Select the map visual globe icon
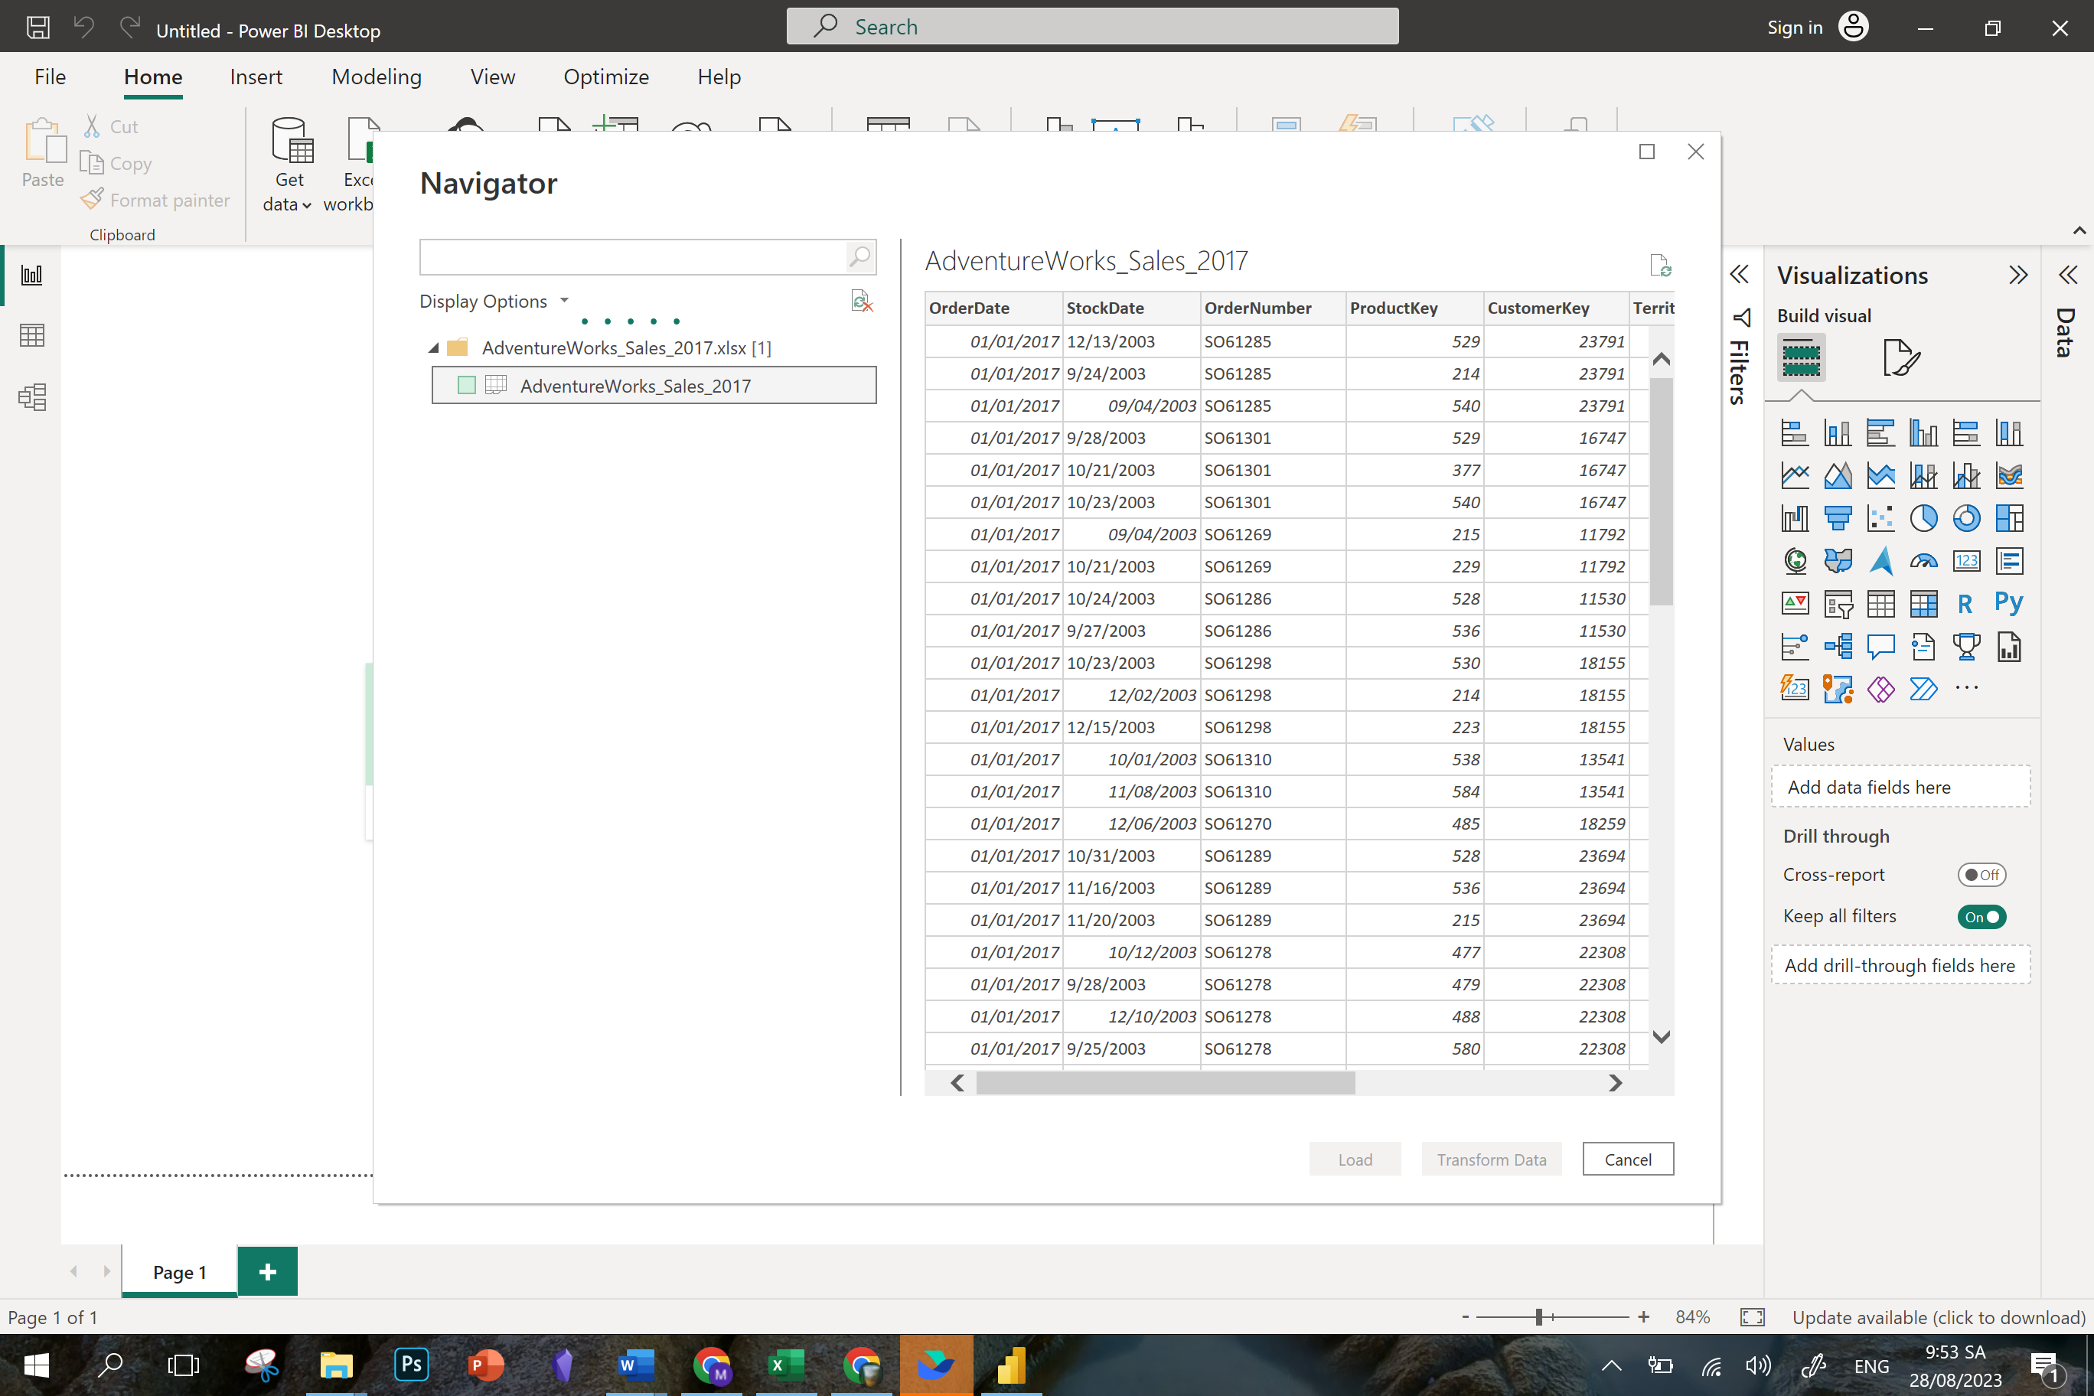Screen dimensions: 2094x1396 coord(1794,561)
